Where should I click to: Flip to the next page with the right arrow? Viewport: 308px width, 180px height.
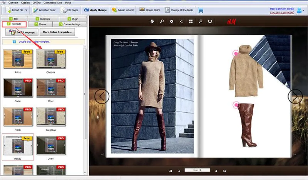[295, 96]
